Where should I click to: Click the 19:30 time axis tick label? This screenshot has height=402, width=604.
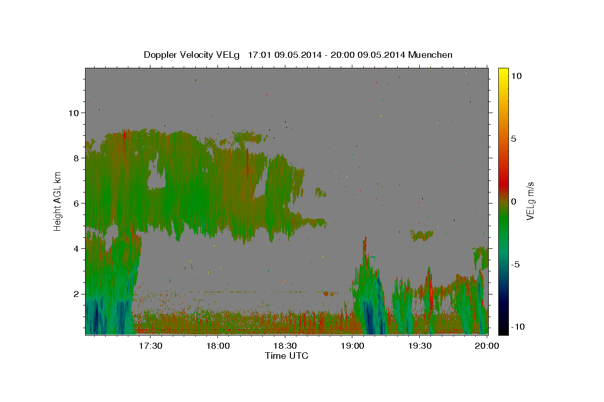[x=420, y=346]
